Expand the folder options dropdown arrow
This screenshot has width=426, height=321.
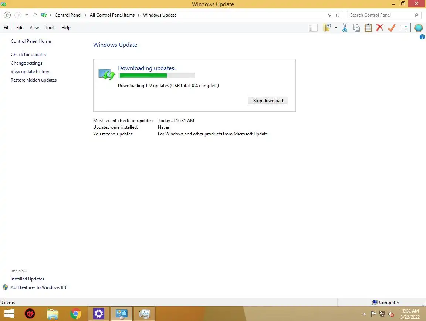(336, 28)
